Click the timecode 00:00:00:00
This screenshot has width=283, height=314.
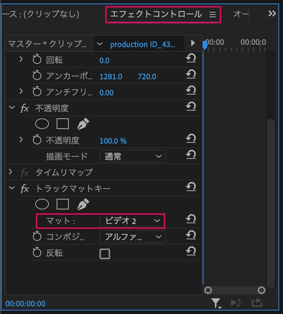(x=25, y=304)
